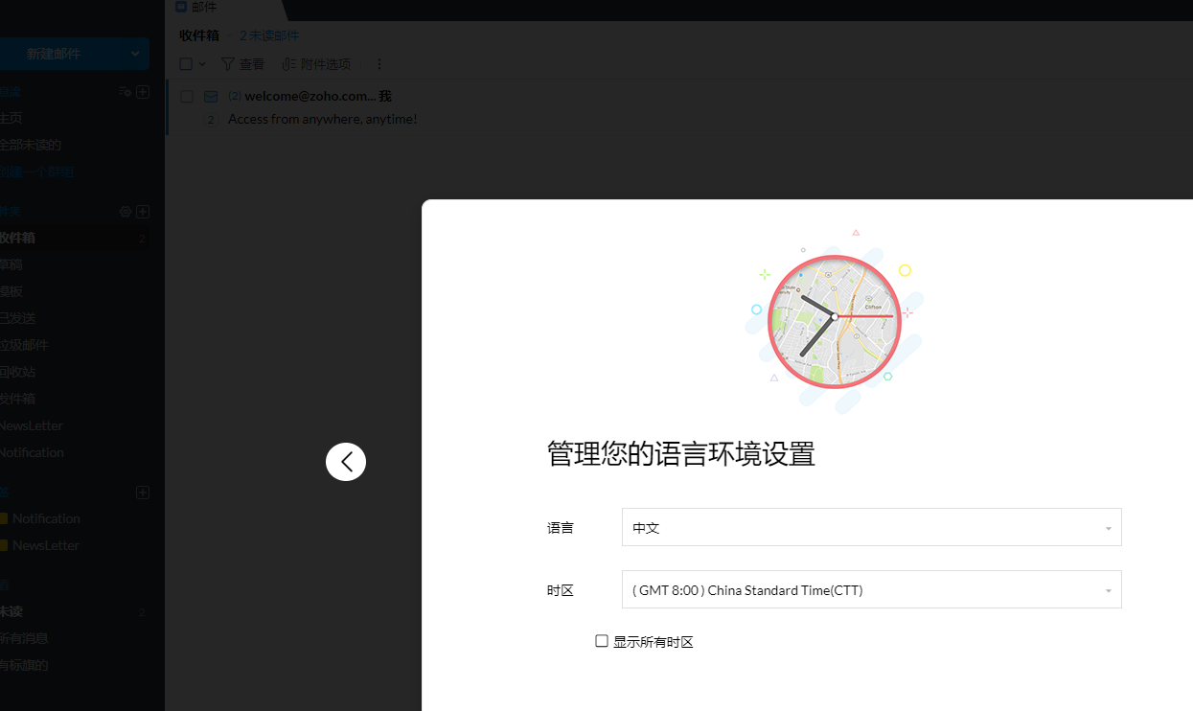Expand the arrow beside 新建邮件
The image size is (1193, 711).
(135, 54)
